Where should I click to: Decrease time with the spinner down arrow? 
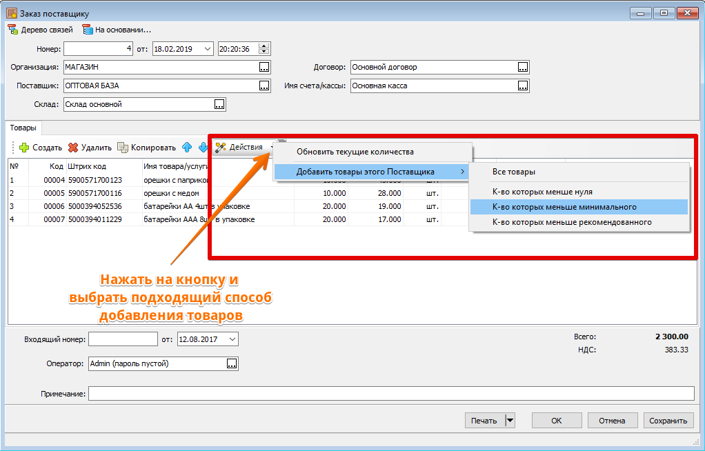pos(265,52)
